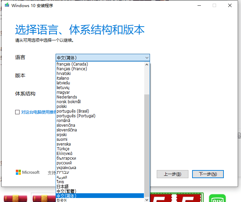Choose 日本語 in the language dropdown
Image resolution: width=241 pixels, height=202 pixels.
coord(63,187)
